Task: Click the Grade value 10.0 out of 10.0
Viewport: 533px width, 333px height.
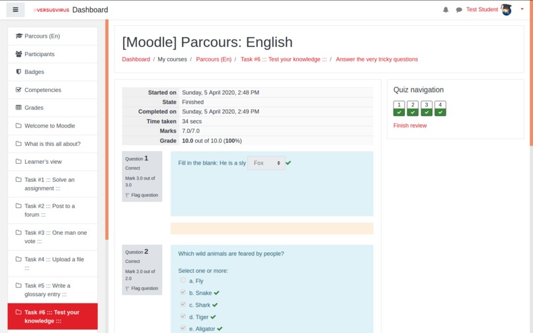Action: (212, 141)
